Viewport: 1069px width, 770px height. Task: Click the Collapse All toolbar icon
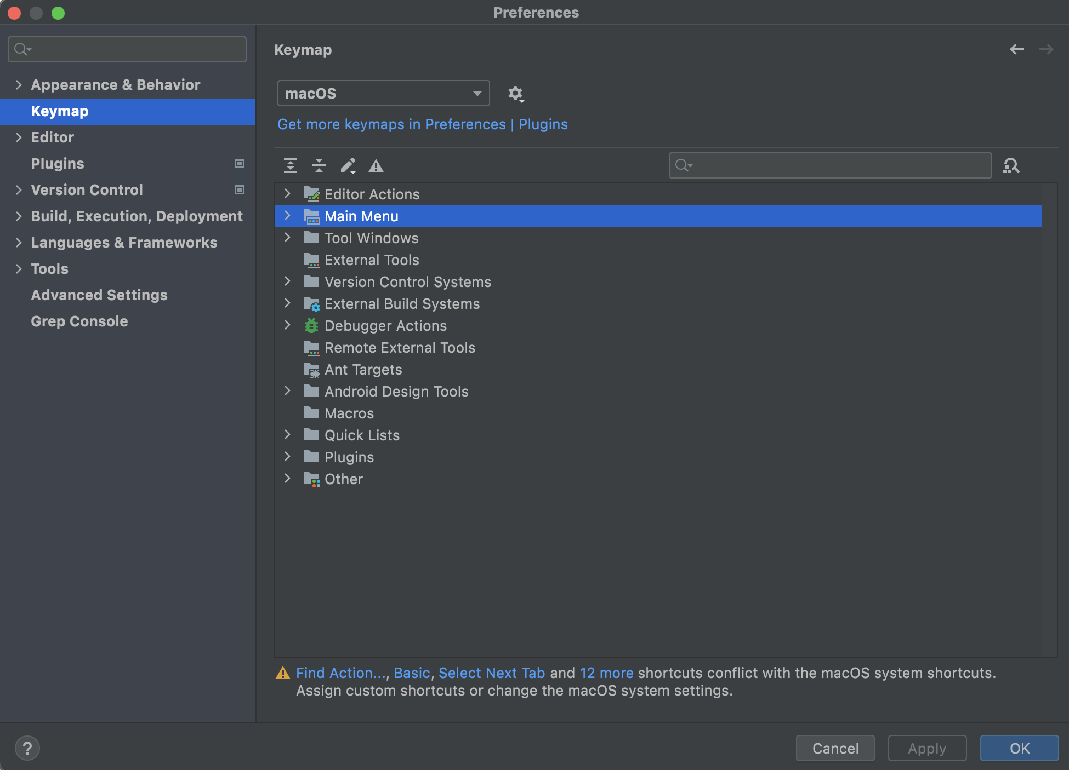(x=319, y=165)
